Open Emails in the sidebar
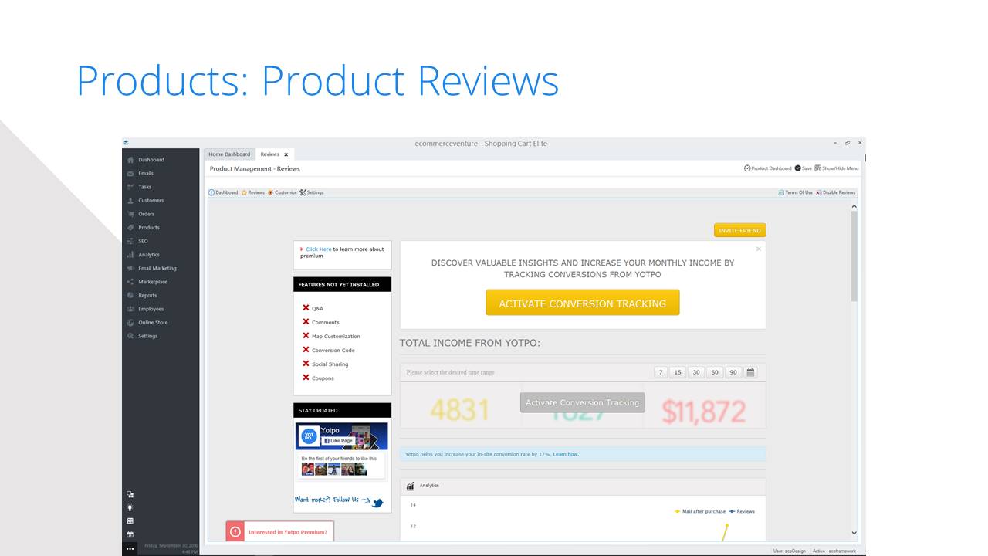This screenshot has height=556, width=988. [x=146, y=174]
